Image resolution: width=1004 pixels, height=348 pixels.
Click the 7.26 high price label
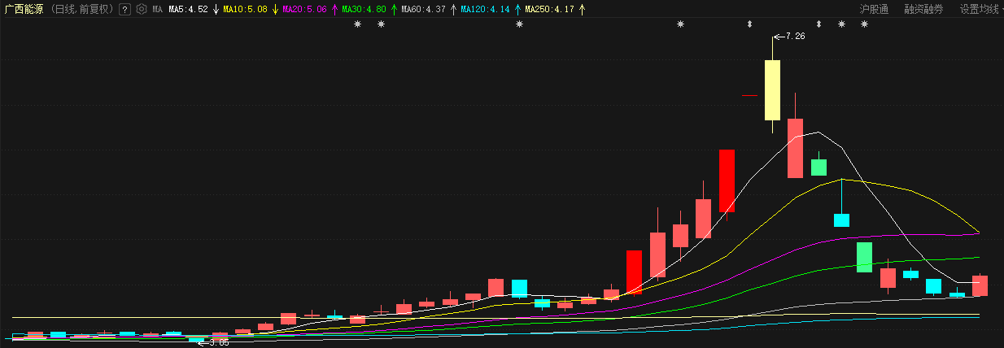[x=795, y=37]
